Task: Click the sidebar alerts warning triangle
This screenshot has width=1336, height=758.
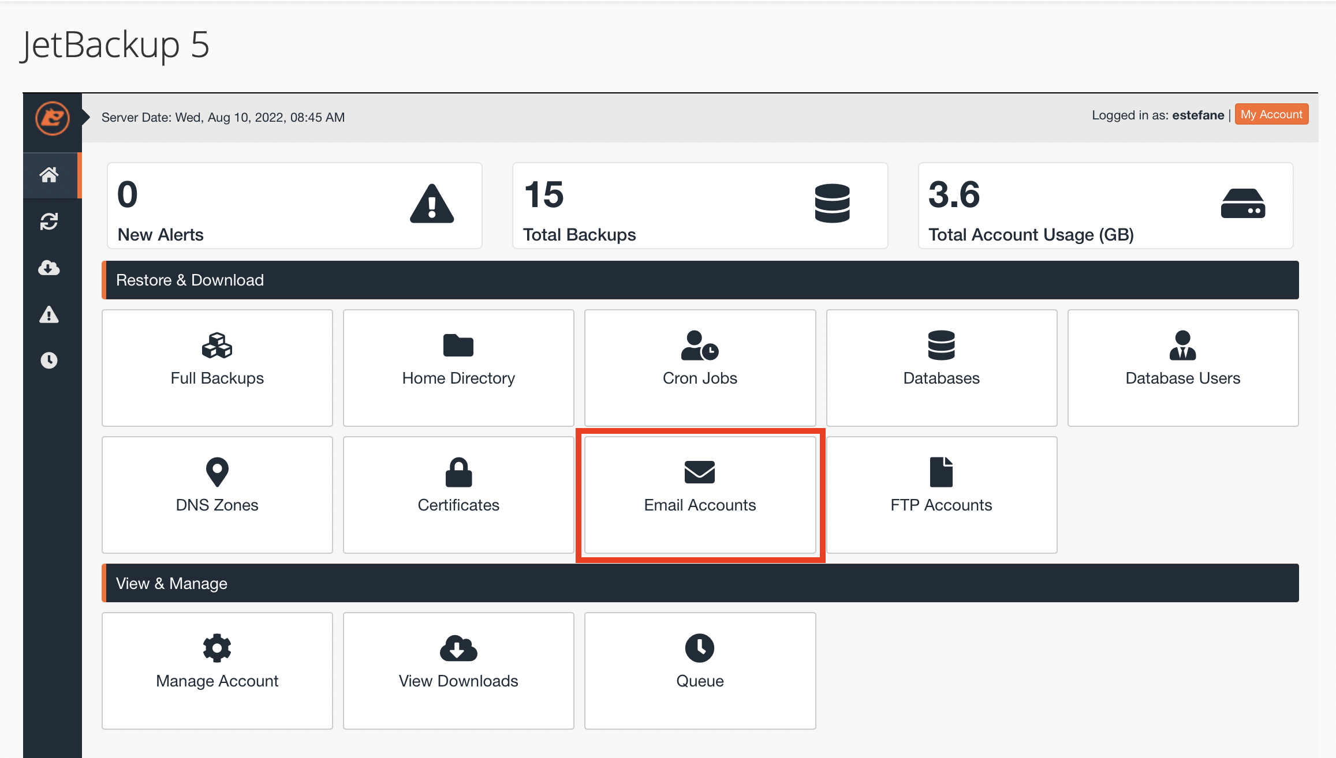Action: (x=49, y=314)
